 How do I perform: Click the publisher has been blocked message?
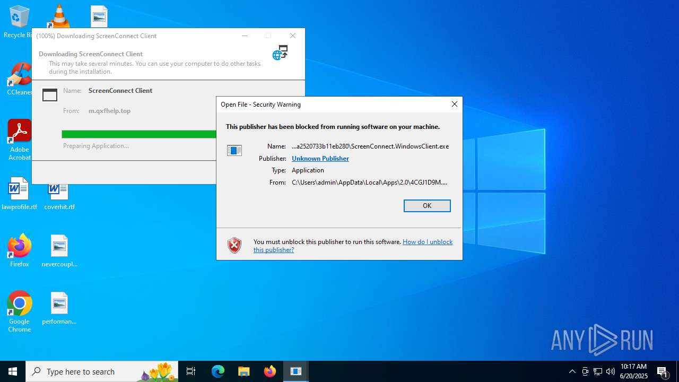pyautogui.click(x=333, y=127)
